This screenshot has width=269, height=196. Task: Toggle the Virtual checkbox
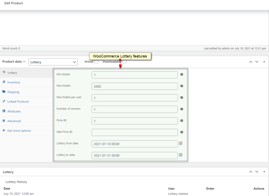tap(96, 61)
